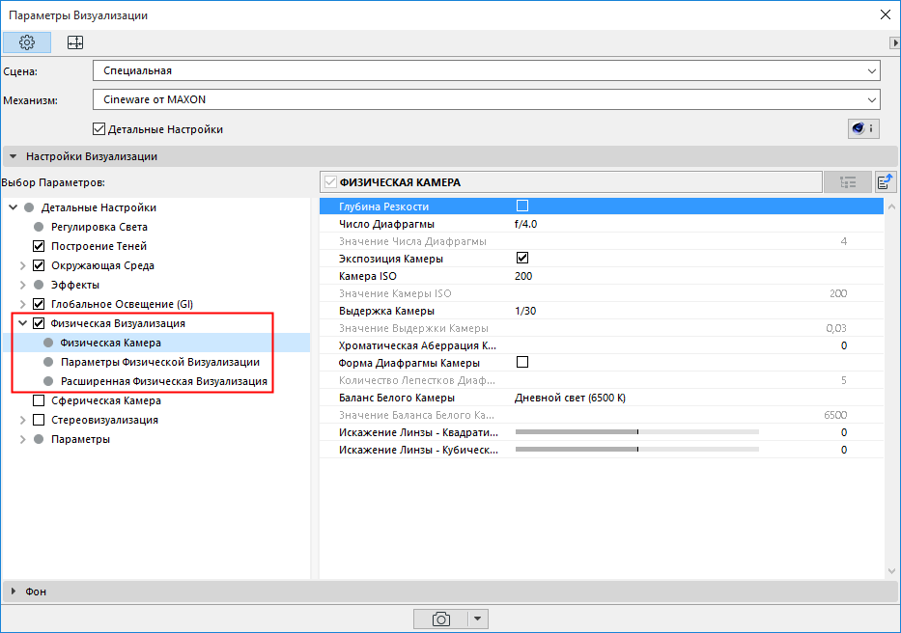Select the Эффекты tree item
Screen dimensions: 901x633
coord(75,285)
